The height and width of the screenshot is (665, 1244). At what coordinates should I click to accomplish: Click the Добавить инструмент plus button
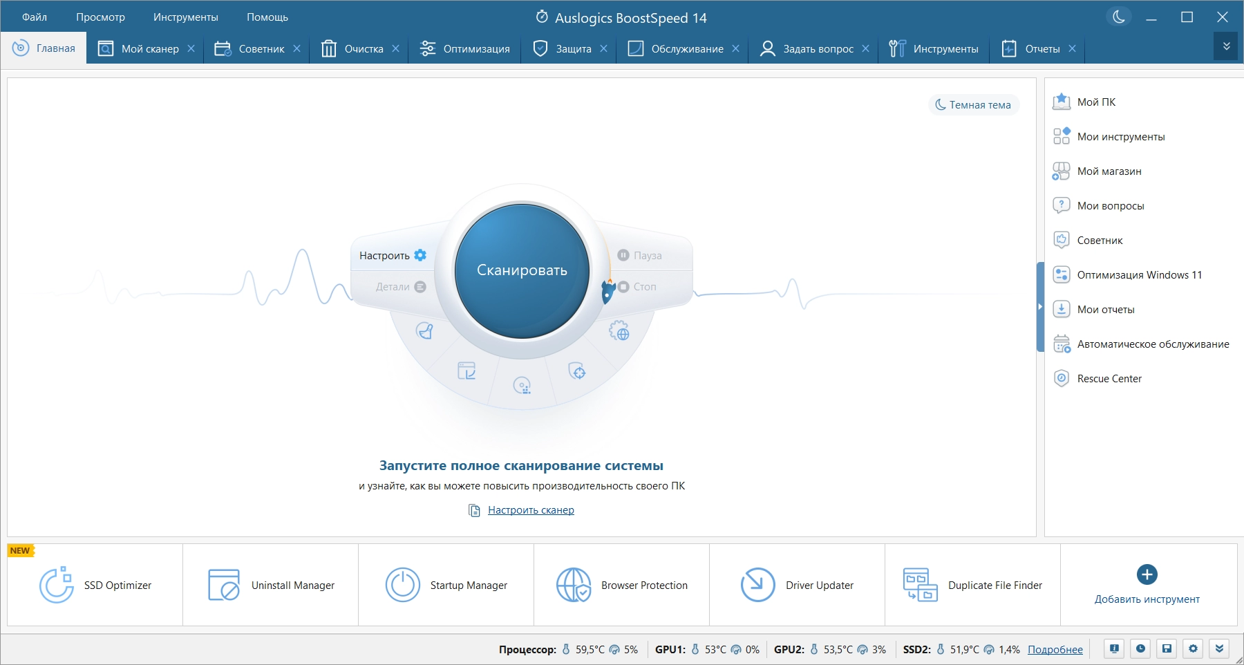1147,574
